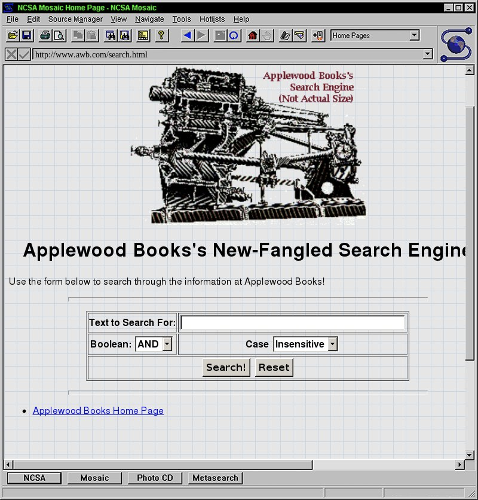The height and width of the screenshot is (500, 478).
Task: Follow the Applewood Books Home Page link
Action: pyautogui.click(x=98, y=411)
